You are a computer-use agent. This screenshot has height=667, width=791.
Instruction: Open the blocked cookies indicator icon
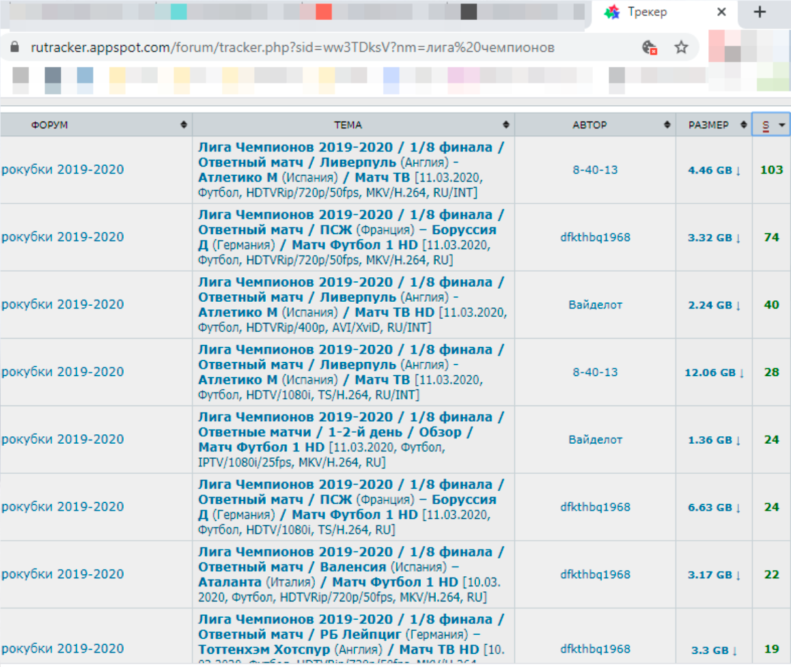649,47
